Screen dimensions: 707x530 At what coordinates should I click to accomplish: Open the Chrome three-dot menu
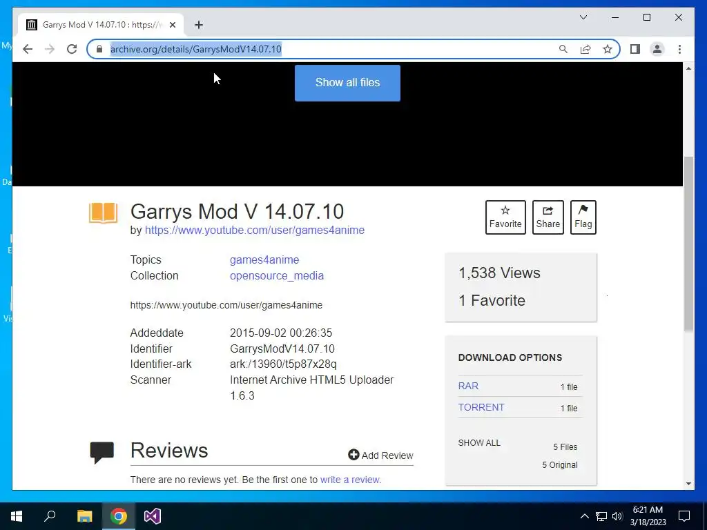pyautogui.click(x=679, y=49)
